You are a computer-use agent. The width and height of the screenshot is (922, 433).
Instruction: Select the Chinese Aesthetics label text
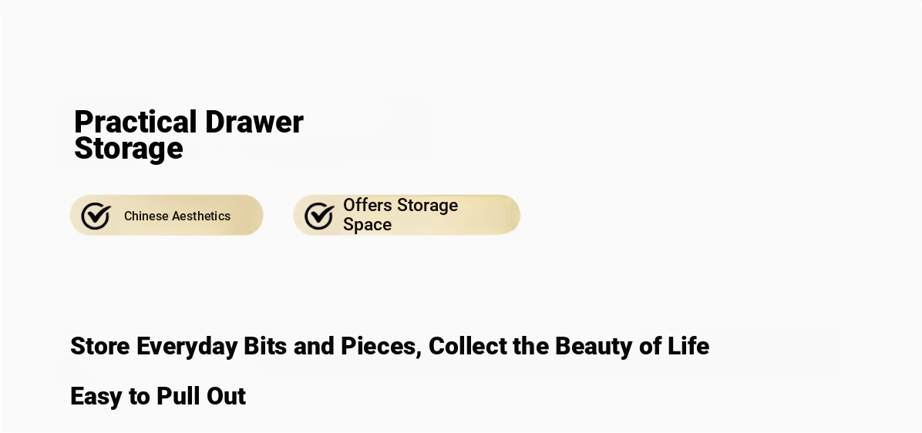(177, 216)
